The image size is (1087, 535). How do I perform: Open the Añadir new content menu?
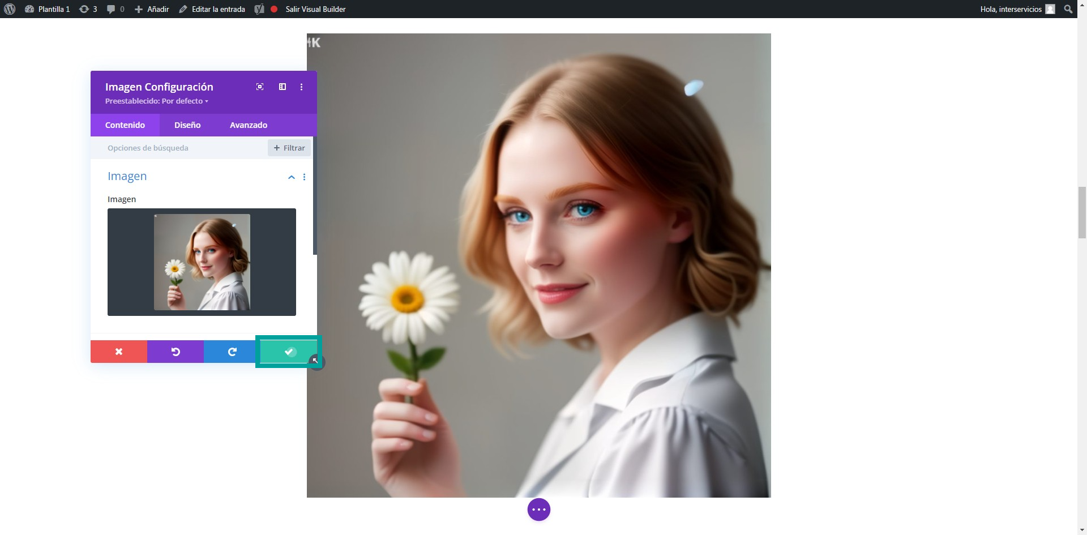(152, 9)
